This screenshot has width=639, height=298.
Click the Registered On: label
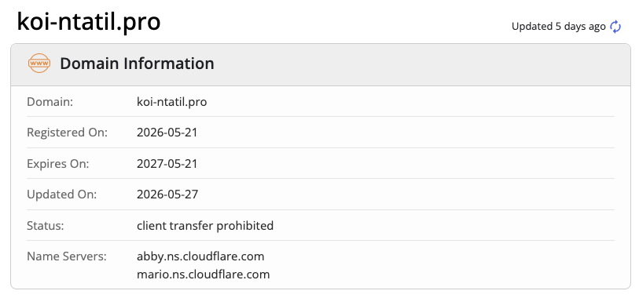(68, 133)
